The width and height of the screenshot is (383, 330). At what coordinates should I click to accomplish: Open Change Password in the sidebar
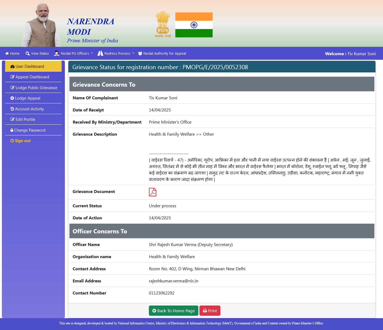point(33,130)
